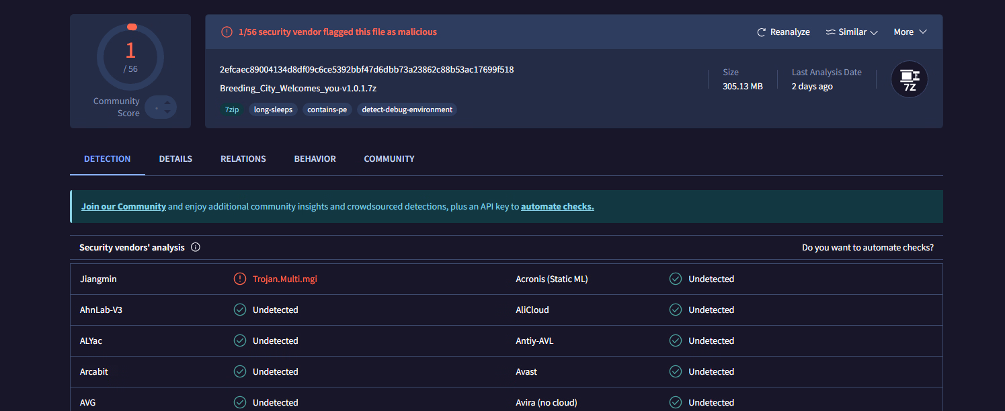Click the Join our Community link
The height and width of the screenshot is (411, 1005).
point(124,207)
